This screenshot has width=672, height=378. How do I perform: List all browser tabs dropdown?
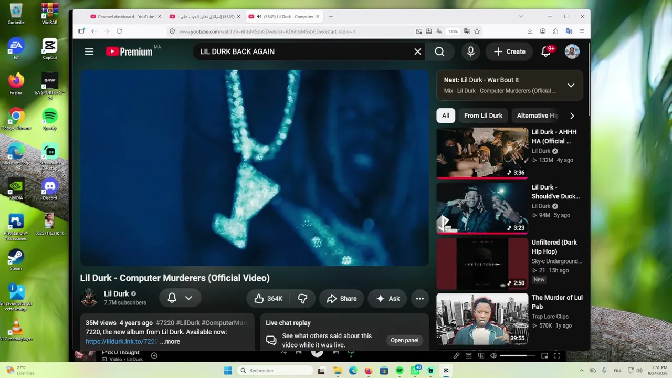(521, 17)
